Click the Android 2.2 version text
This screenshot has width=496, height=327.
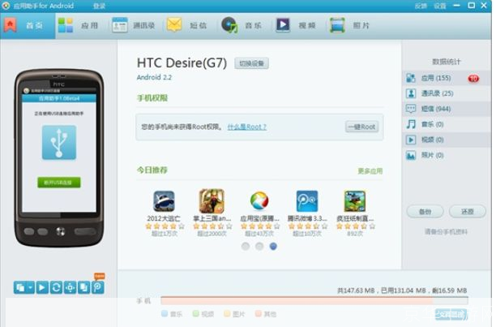[x=154, y=77]
